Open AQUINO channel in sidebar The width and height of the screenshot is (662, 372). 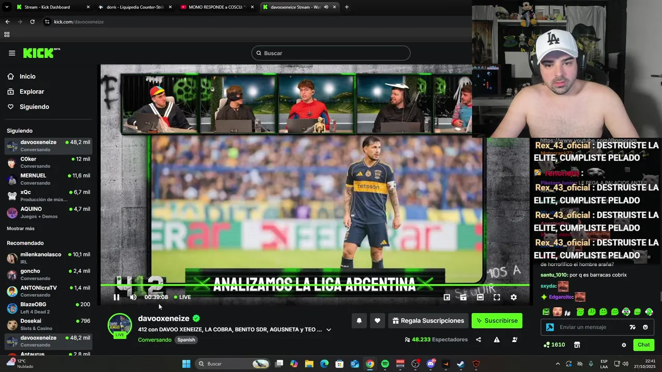pyautogui.click(x=49, y=212)
